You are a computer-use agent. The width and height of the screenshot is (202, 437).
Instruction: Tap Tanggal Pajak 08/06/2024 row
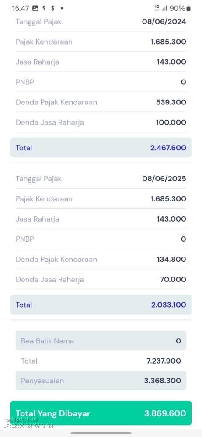pos(101,21)
